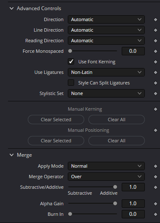This screenshot has width=160, height=223.
Task: Collapse the Advanced Controls section
Action: pos(12,8)
